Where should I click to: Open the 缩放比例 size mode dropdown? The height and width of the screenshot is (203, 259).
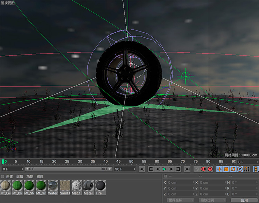coord(212,200)
